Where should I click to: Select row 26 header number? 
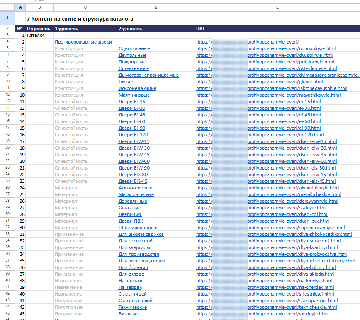(x=7, y=188)
